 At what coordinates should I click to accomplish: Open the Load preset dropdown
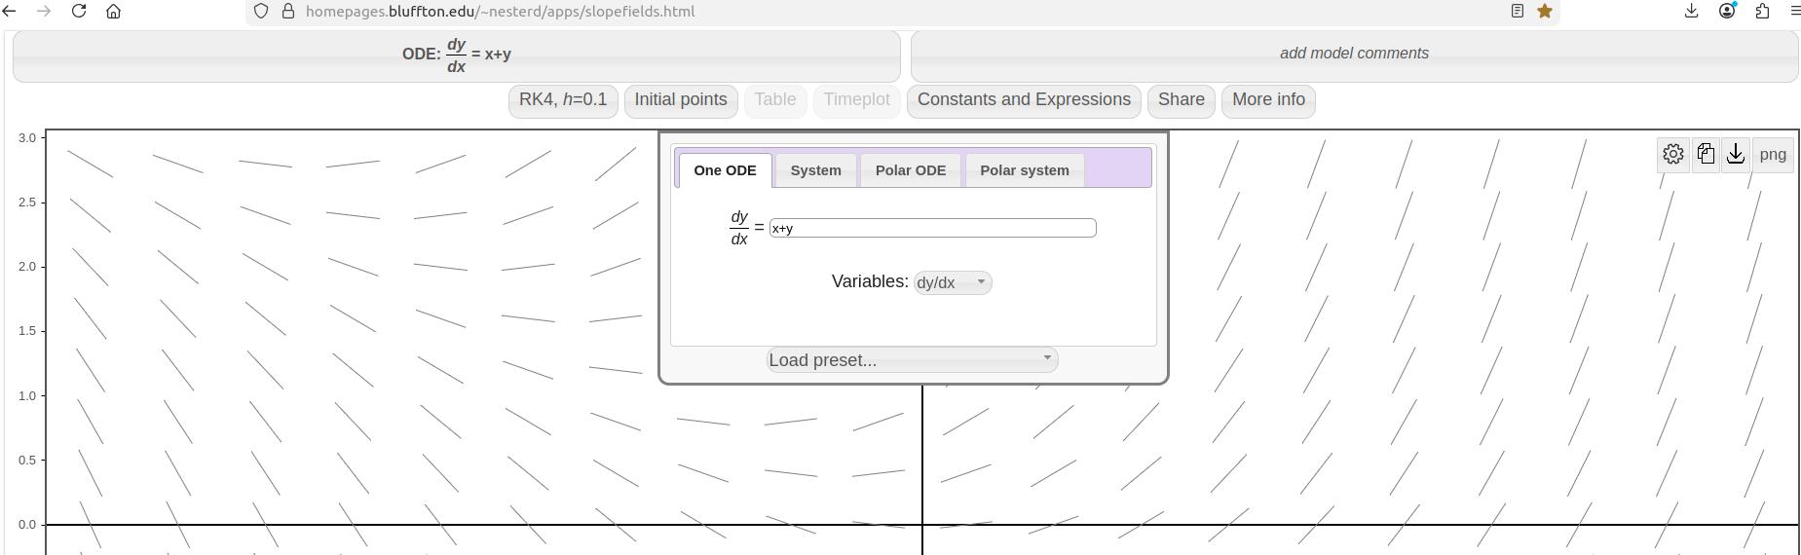912,360
